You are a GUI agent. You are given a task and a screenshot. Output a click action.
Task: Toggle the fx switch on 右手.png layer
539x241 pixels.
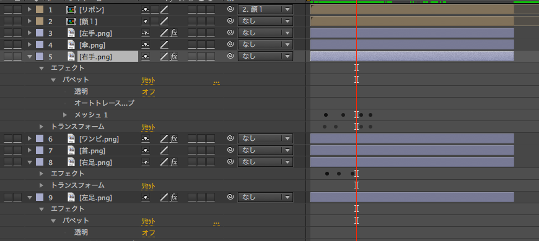pyautogui.click(x=174, y=56)
